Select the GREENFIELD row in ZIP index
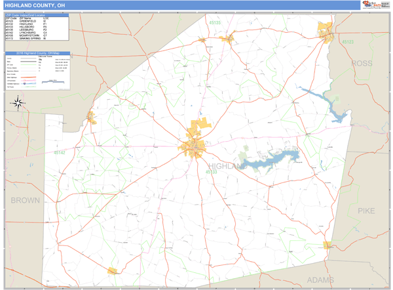This screenshot has height=290, width=393. (28, 20)
